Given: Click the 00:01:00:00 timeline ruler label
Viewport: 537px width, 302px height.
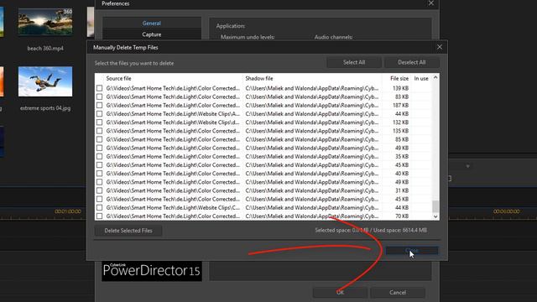Looking at the screenshot, I should click(68, 211).
